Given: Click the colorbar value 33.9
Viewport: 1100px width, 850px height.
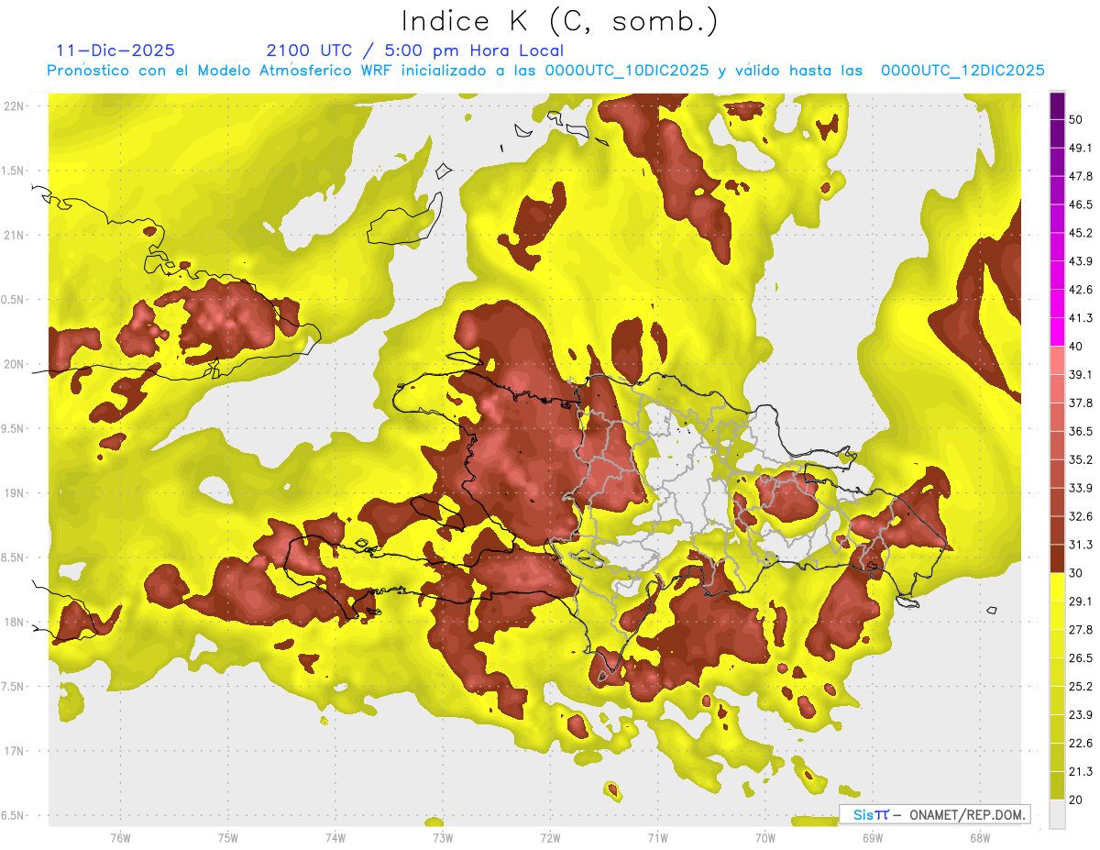Looking at the screenshot, I should click(1081, 489).
